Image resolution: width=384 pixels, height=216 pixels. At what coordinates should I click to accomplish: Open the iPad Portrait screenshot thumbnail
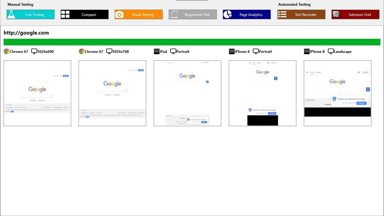click(187, 93)
